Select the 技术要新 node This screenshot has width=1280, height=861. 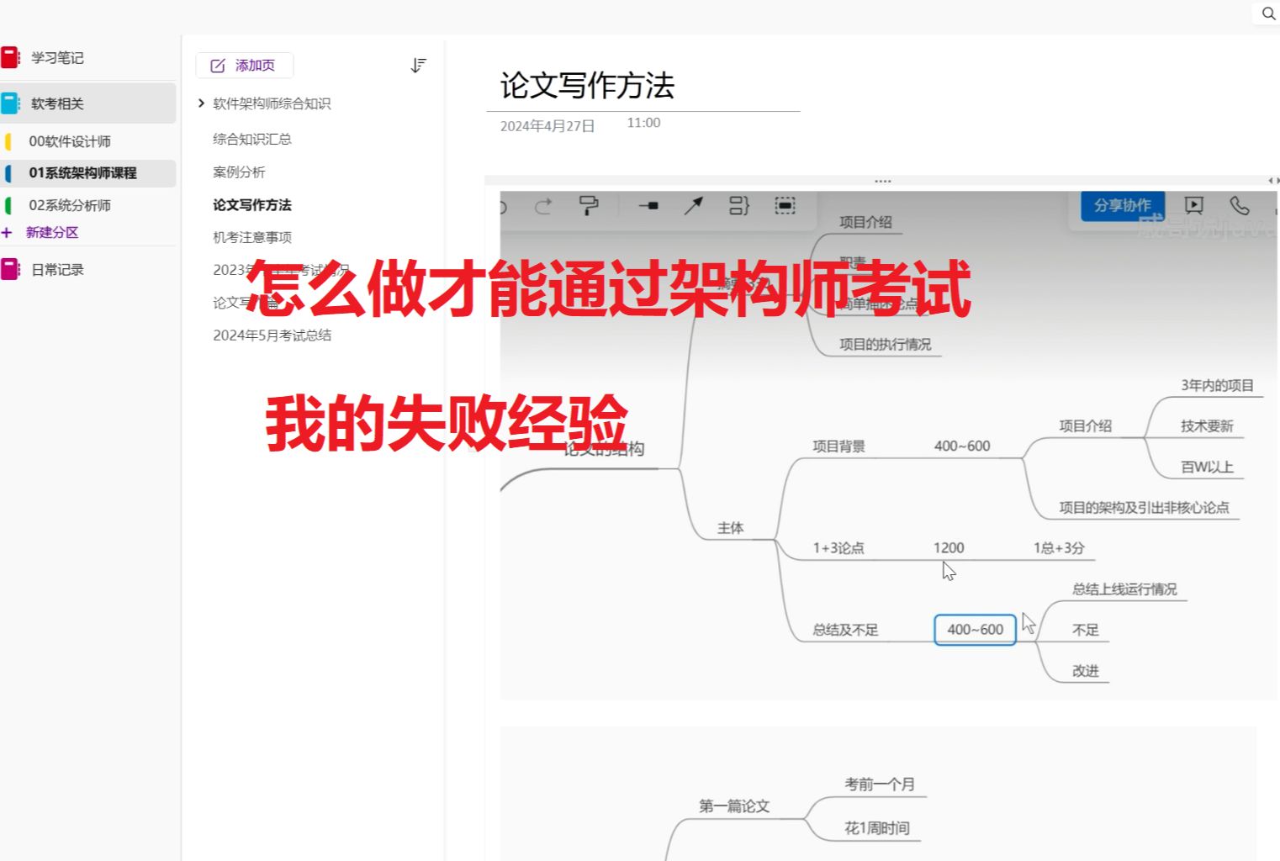coord(1207,426)
